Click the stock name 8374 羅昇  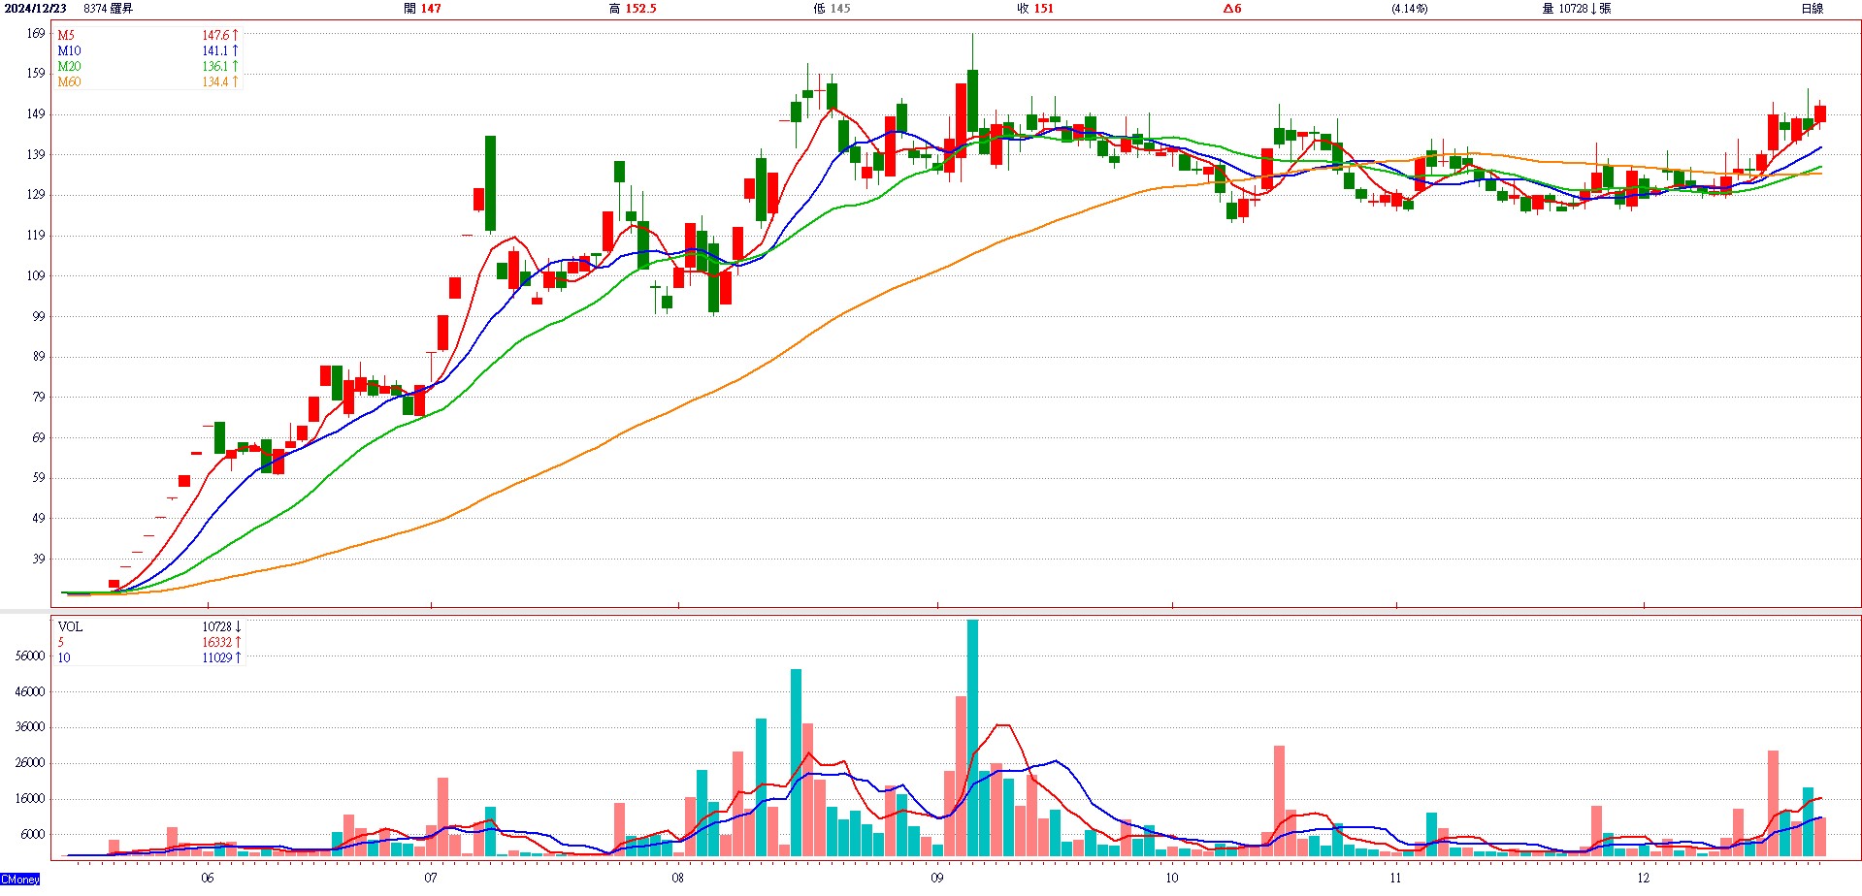coord(109,9)
